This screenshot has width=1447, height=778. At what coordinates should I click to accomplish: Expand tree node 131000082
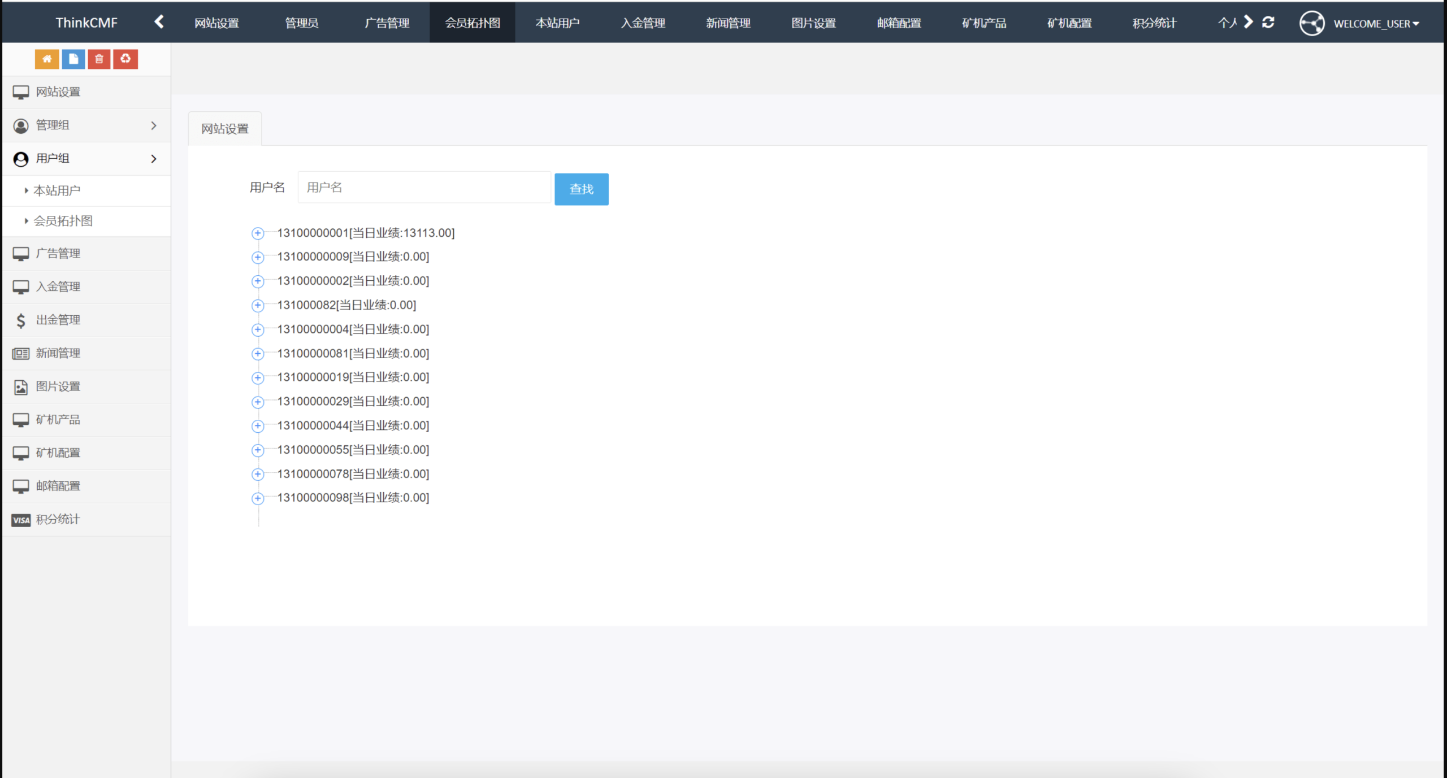258,306
